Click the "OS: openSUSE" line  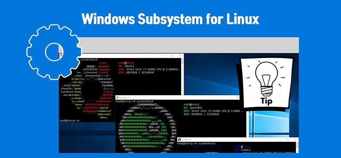(x=193, y=108)
